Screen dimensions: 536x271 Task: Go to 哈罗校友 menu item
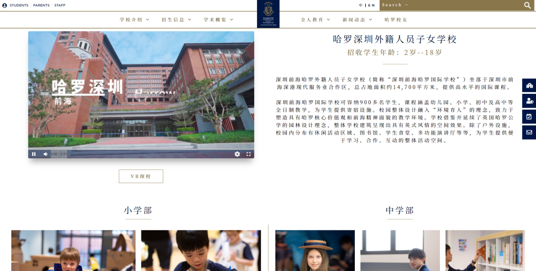[396, 20]
